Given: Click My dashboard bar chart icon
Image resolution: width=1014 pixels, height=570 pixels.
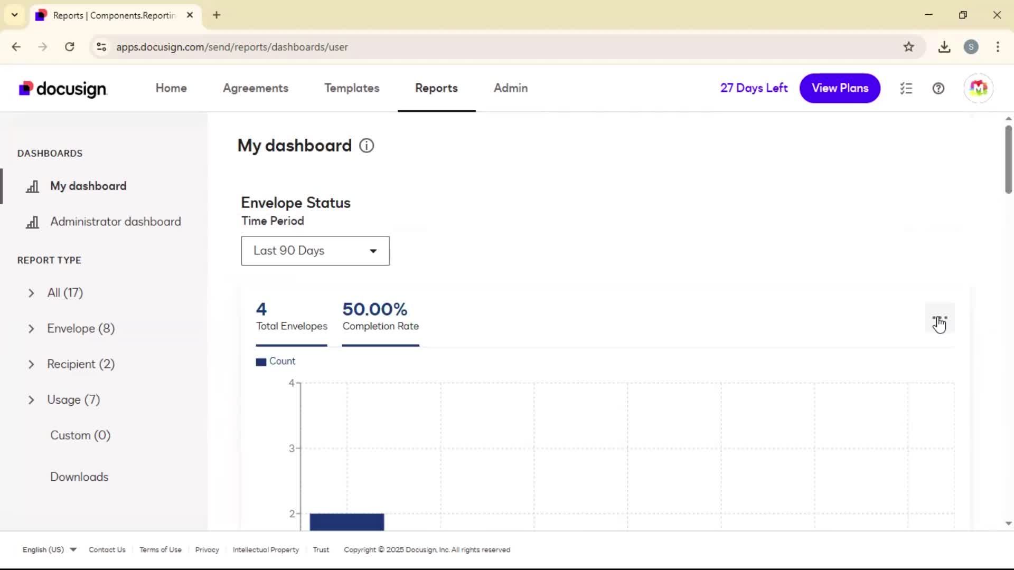Looking at the screenshot, I should pos(33,186).
